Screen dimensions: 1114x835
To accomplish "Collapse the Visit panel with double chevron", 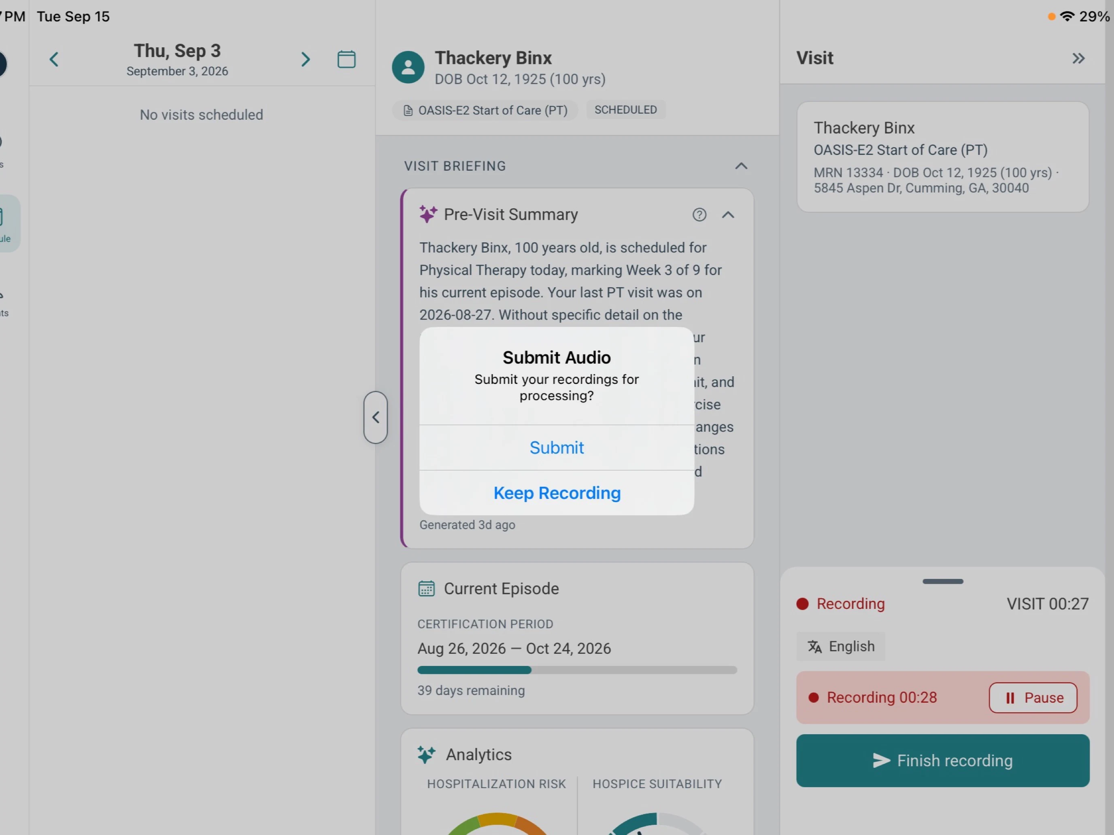I will 1078,58.
